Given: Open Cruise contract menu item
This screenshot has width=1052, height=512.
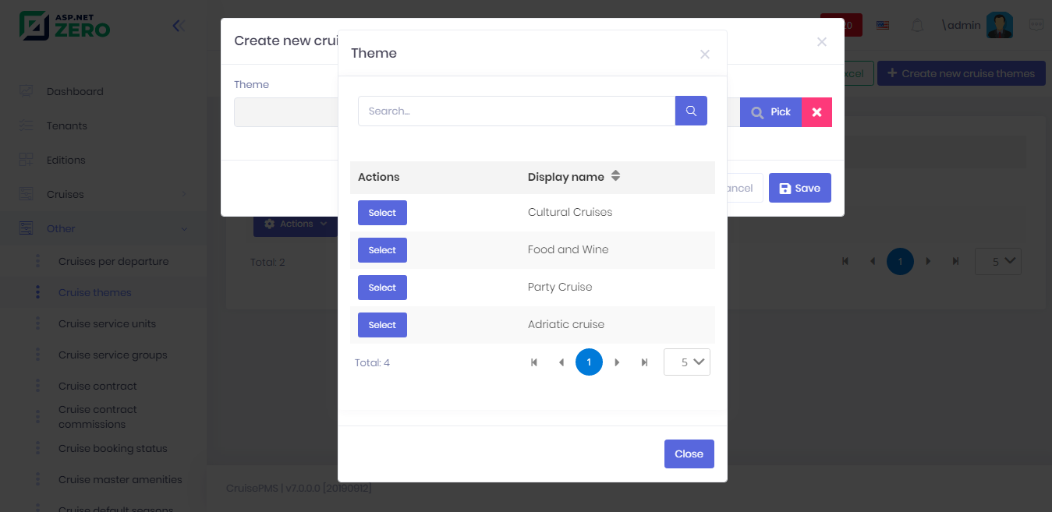Looking at the screenshot, I should coord(97,386).
